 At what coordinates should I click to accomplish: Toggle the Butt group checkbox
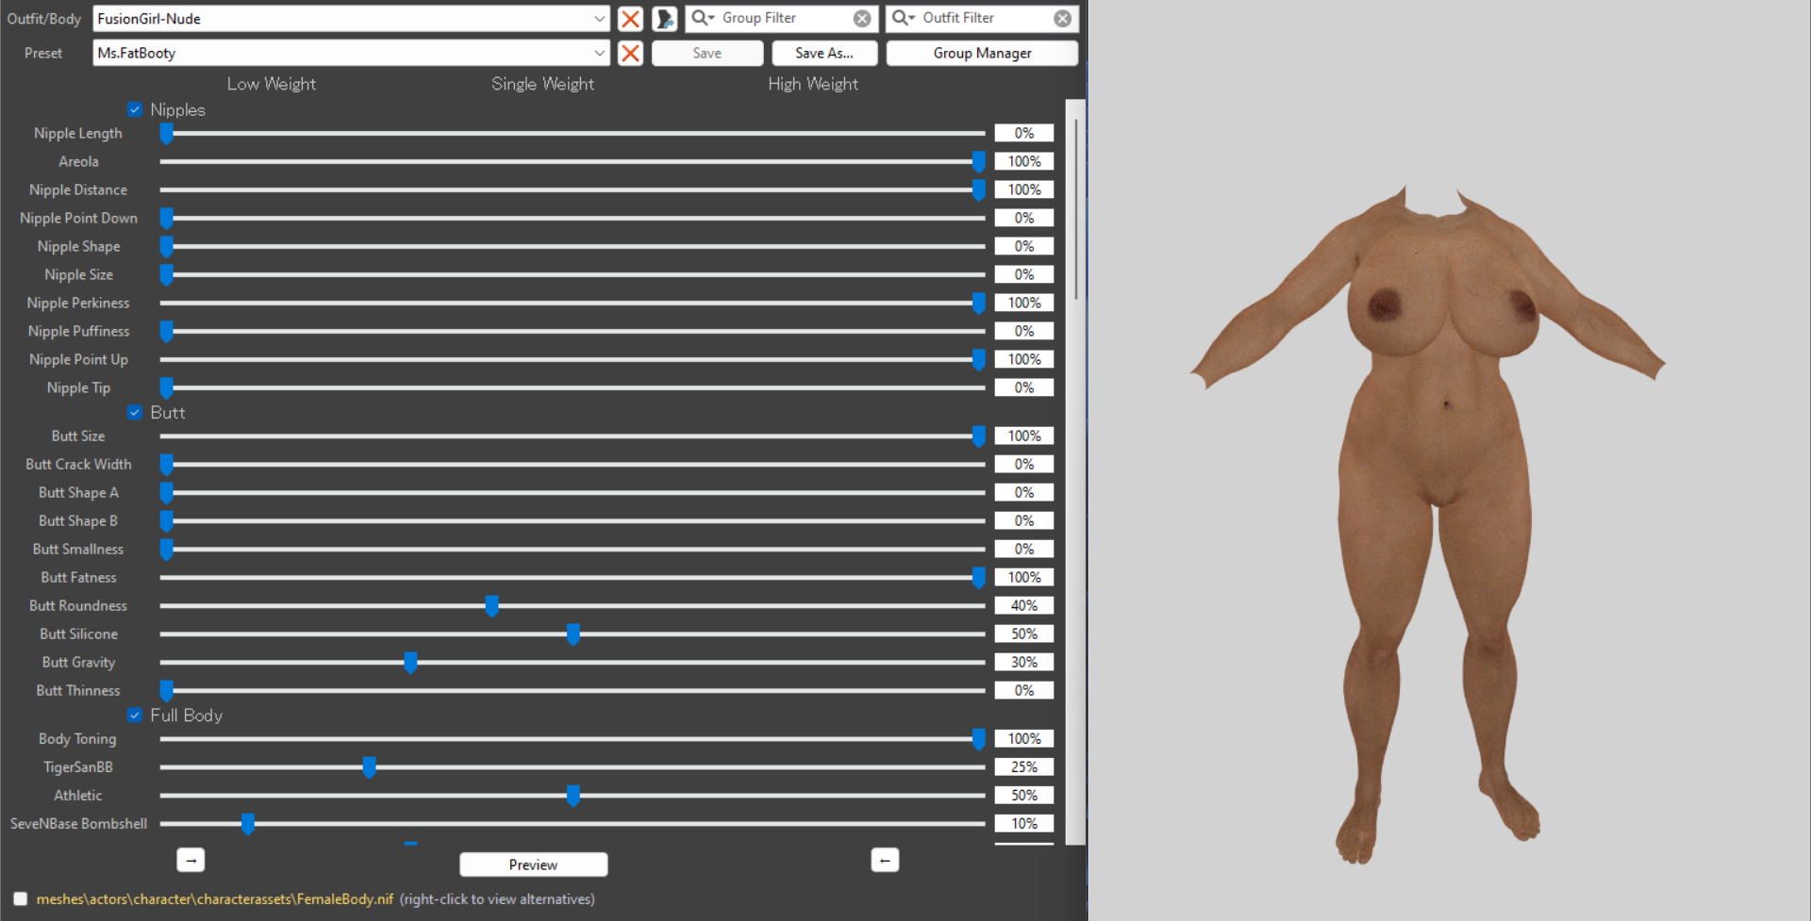point(135,412)
